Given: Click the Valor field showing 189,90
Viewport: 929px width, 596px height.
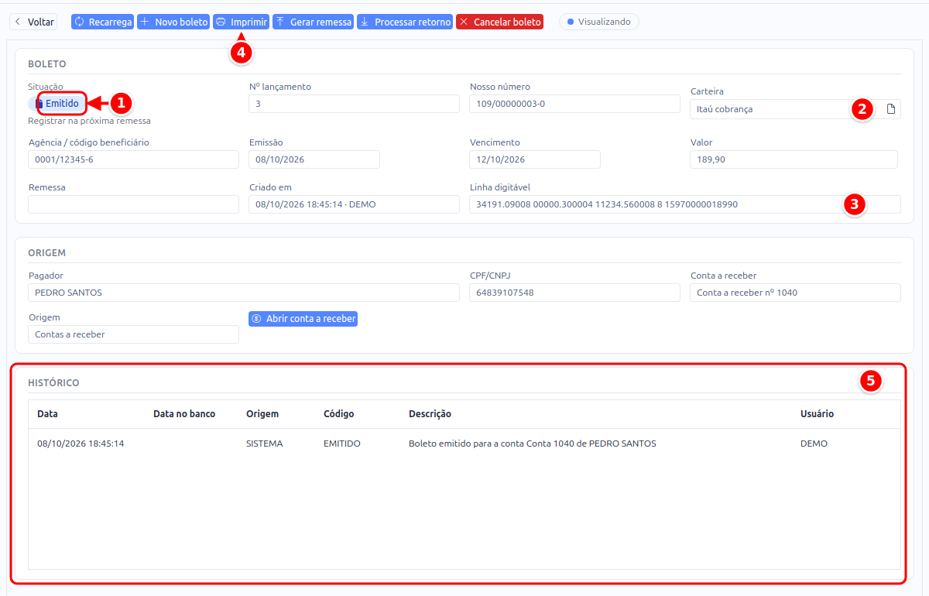Looking at the screenshot, I should [794, 159].
